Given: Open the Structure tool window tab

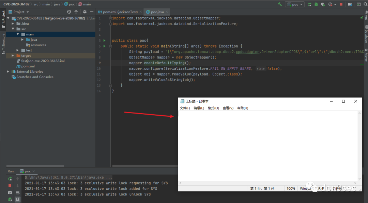Looking at the screenshot, I should 3,44.
